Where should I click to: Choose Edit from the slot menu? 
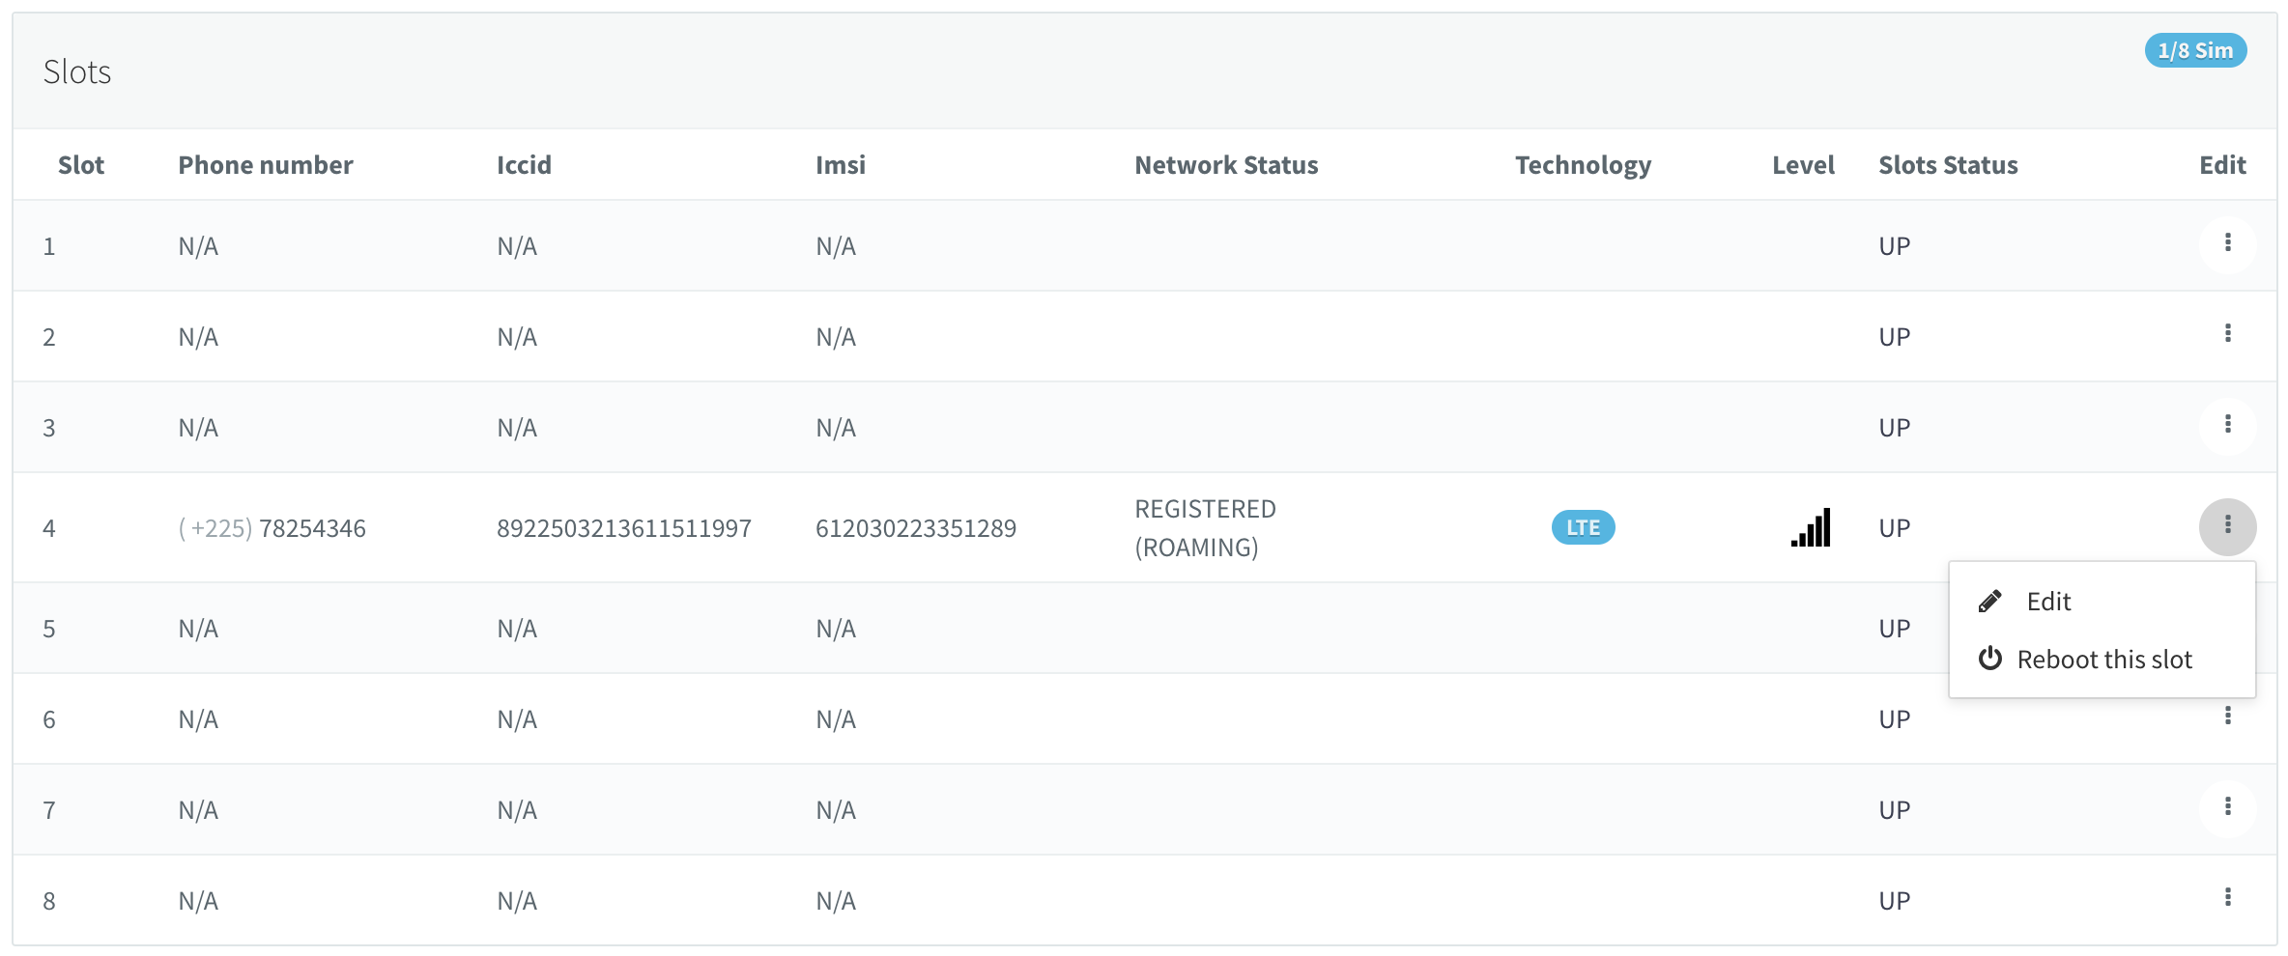tap(2048, 602)
